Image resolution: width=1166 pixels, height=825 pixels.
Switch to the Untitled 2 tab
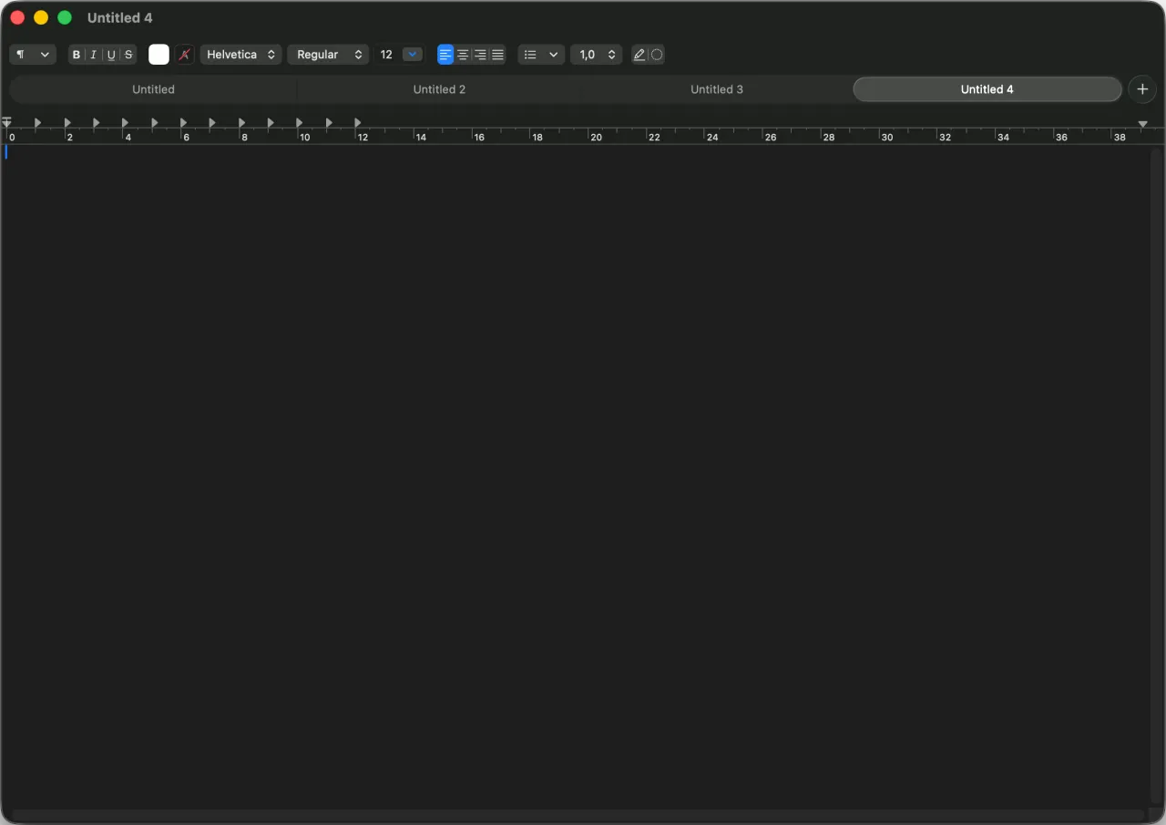pyautogui.click(x=439, y=89)
